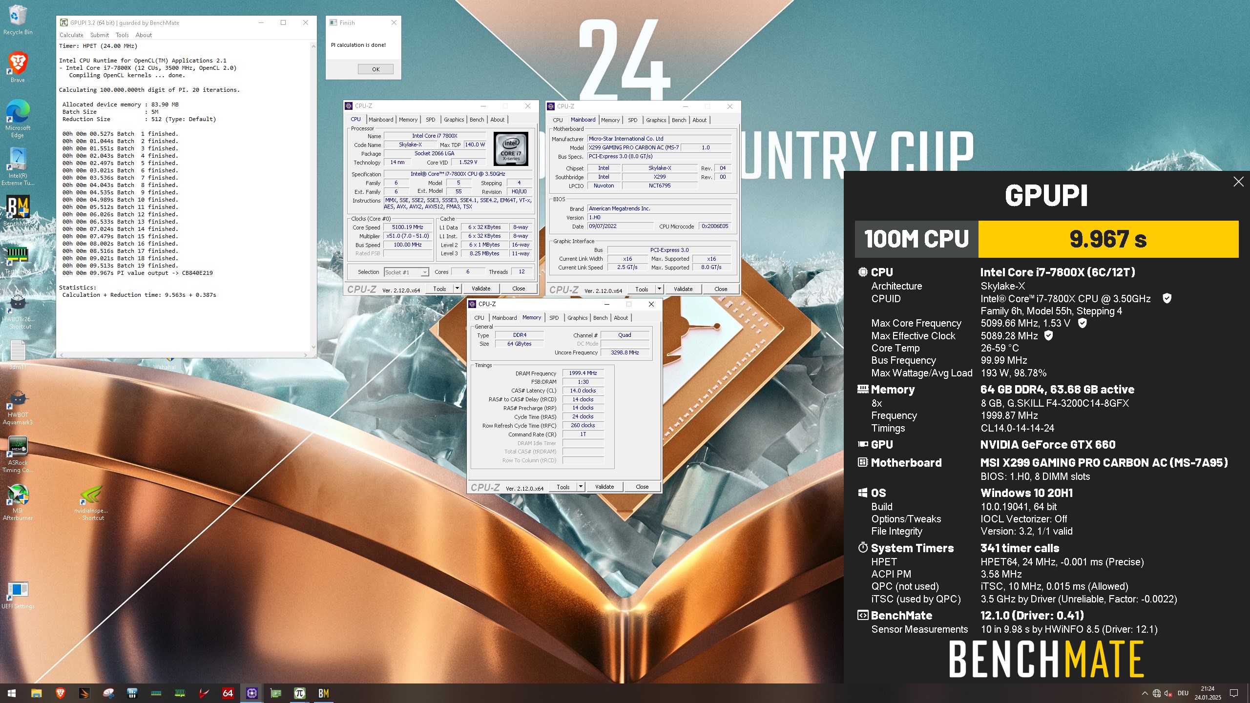Select the nvidiaInspector shortcut icon

click(91, 502)
